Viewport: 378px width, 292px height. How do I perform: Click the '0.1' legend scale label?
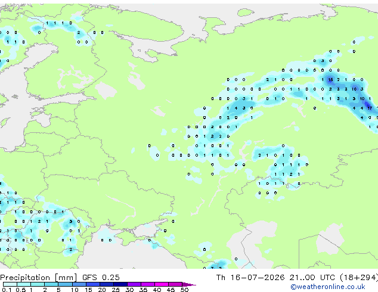7,290
